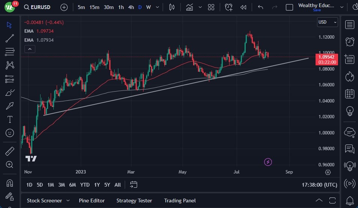Select the Fibonacci retracement tool
The width and height of the screenshot is (358, 208).
coord(10,51)
